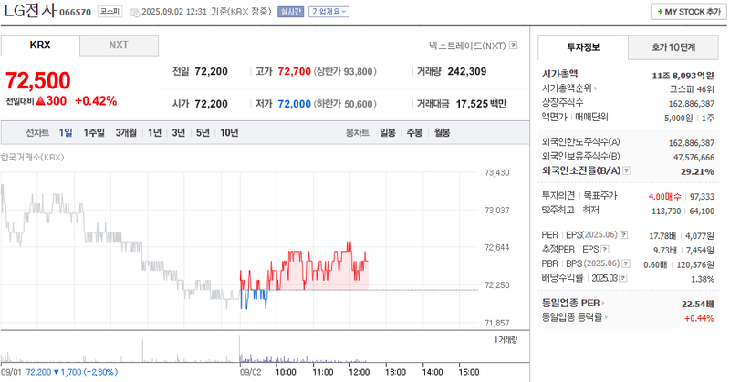Show the 월봉 candlestick chart
Image resolution: width=730 pixels, height=382 pixels.
[443, 132]
